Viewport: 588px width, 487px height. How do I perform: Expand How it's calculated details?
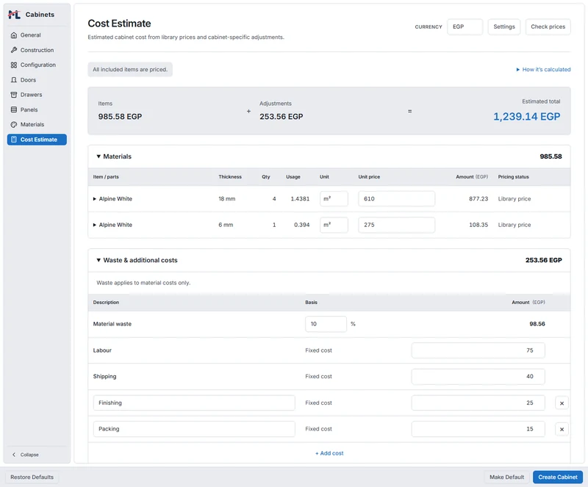pos(543,69)
